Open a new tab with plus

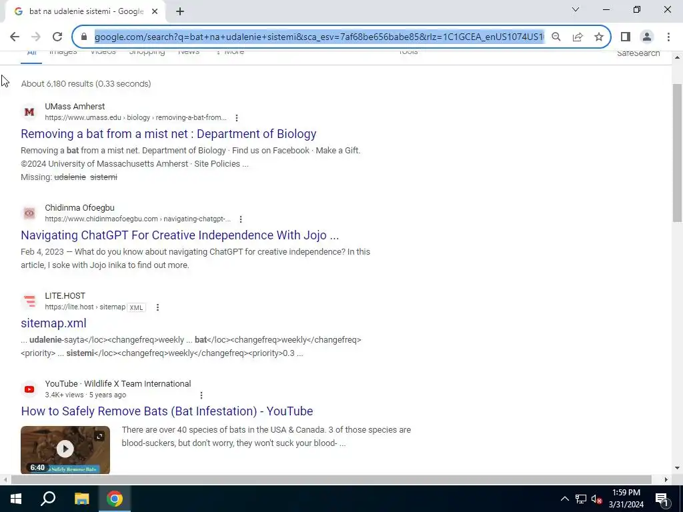(180, 12)
